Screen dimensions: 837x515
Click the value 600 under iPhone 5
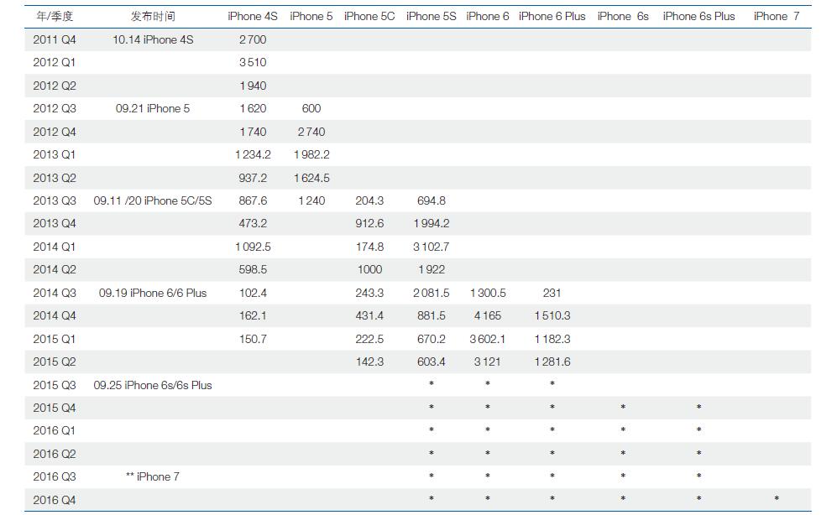(311, 109)
